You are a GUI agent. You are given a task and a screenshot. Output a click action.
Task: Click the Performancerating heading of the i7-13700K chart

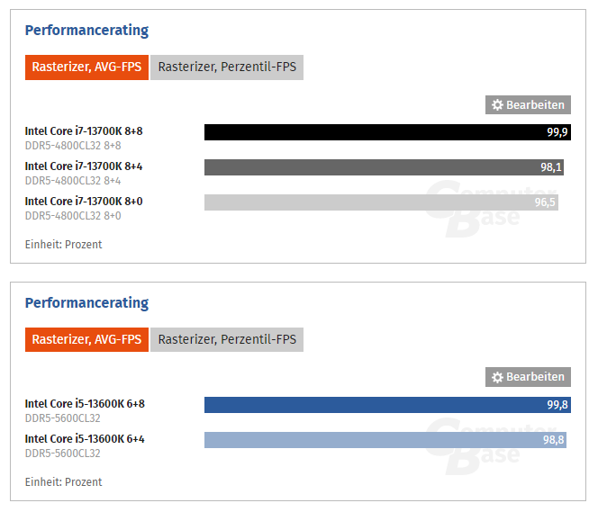[x=86, y=31]
